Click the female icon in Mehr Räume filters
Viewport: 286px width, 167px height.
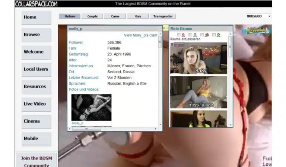click(x=183, y=35)
